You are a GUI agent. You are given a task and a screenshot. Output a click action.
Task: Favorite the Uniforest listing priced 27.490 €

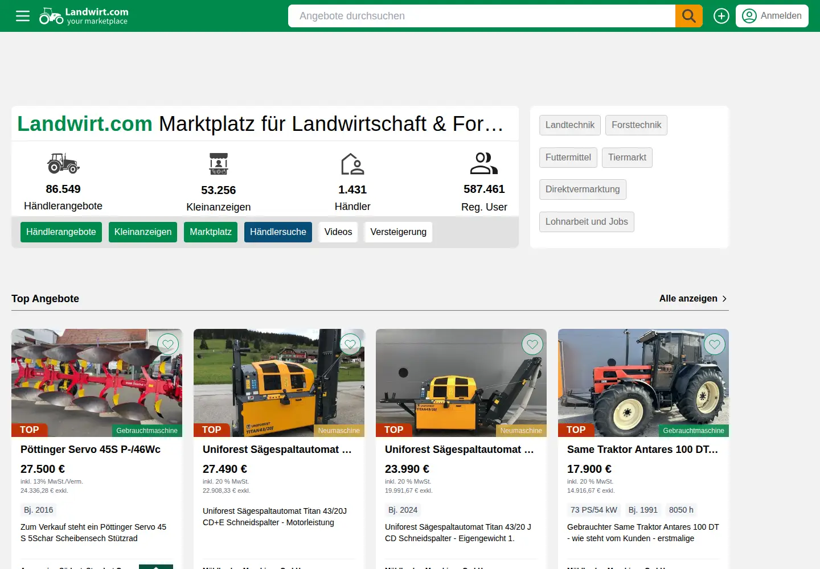click(350, 344)
